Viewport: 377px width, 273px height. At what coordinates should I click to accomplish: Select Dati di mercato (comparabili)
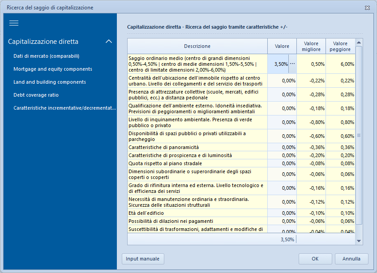coord(47,56)
